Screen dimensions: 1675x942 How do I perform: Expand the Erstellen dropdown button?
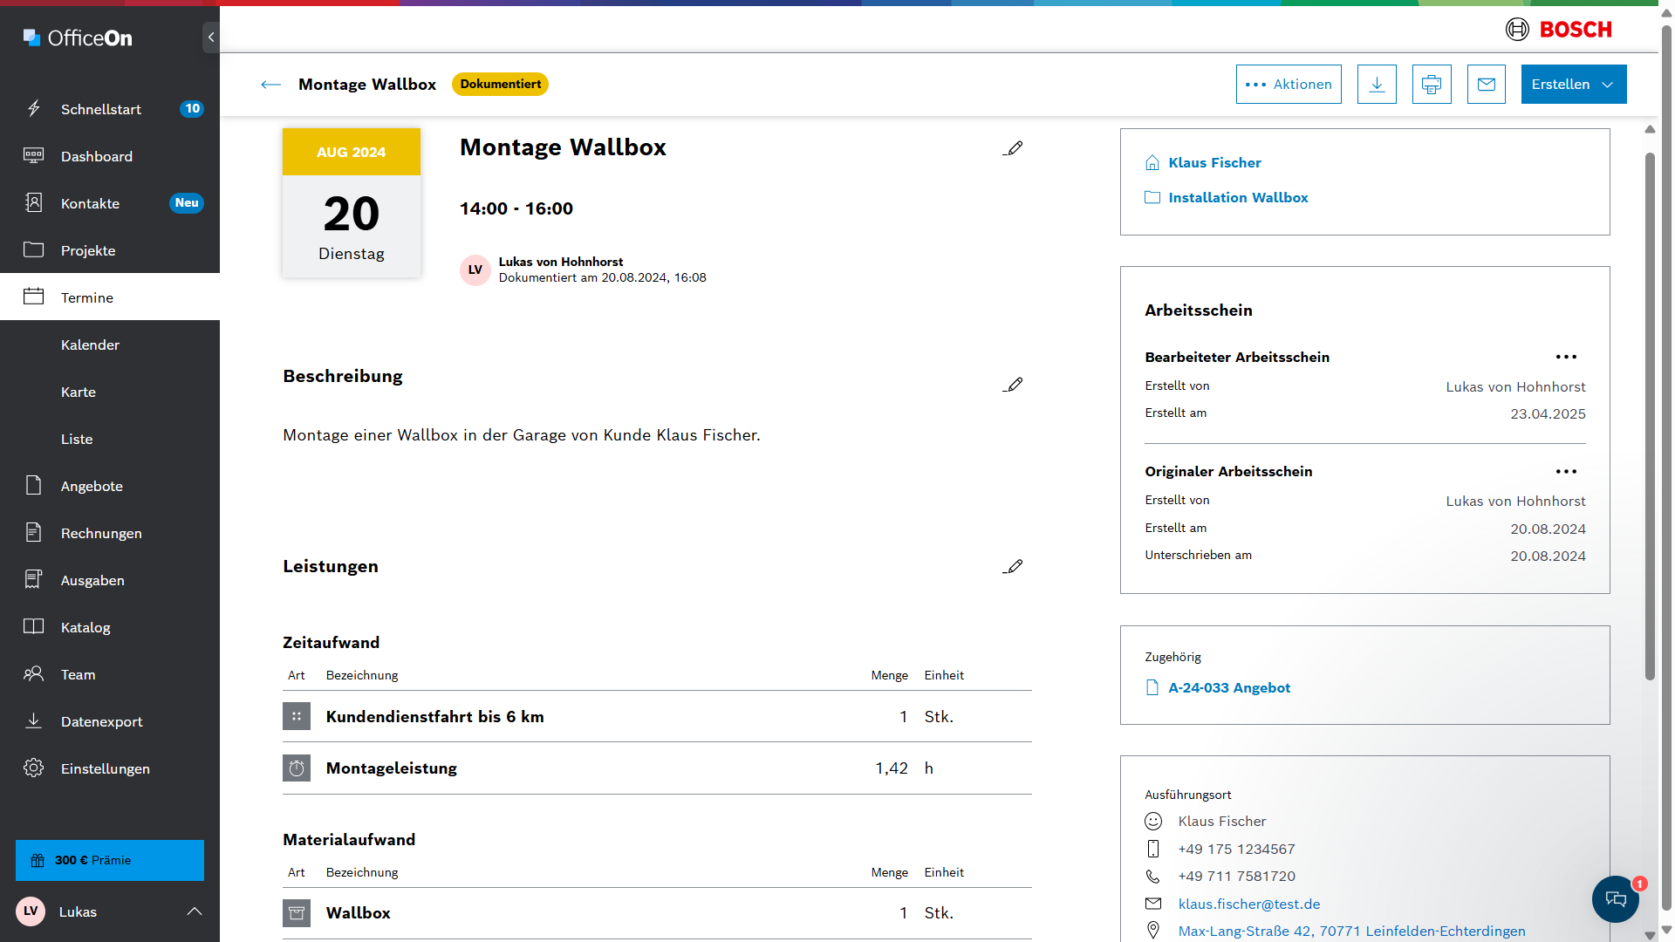(x=1573, y=85)
